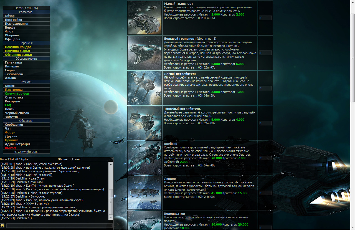The width and height of the screenshot is (355, 230).
Task: Click the Тяжёлый истребитель quantity field
Action: coord(265,123)
